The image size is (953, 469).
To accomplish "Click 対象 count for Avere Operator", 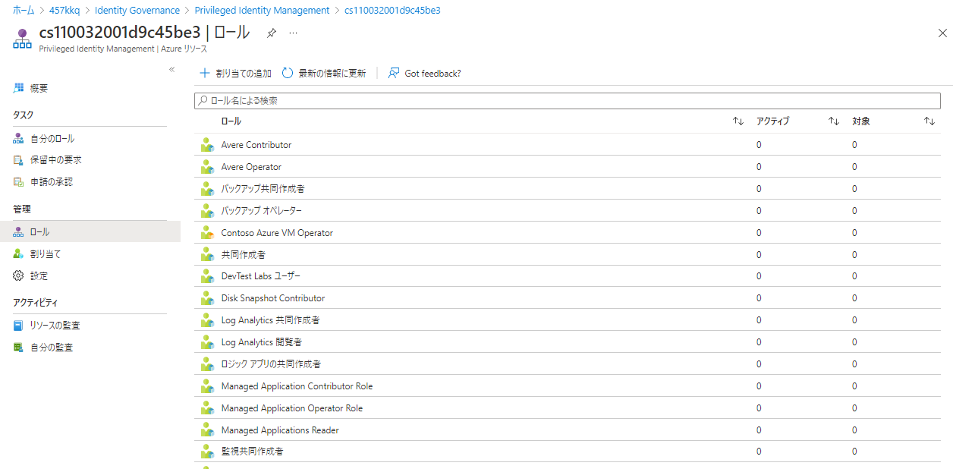I will tap(854, 167).
